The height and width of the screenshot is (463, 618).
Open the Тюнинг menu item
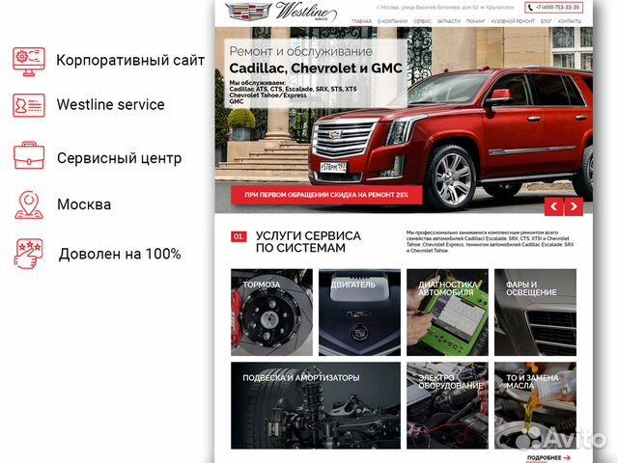pos(475,21)
